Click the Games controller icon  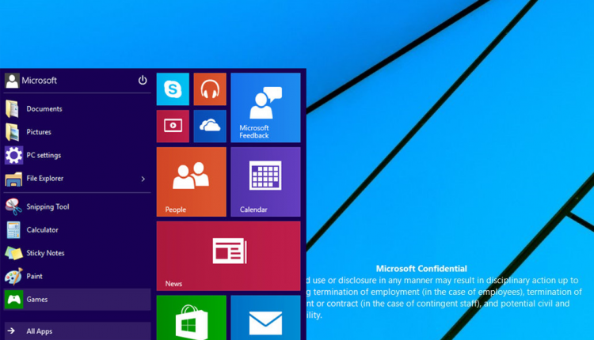(x=14, y=300)
